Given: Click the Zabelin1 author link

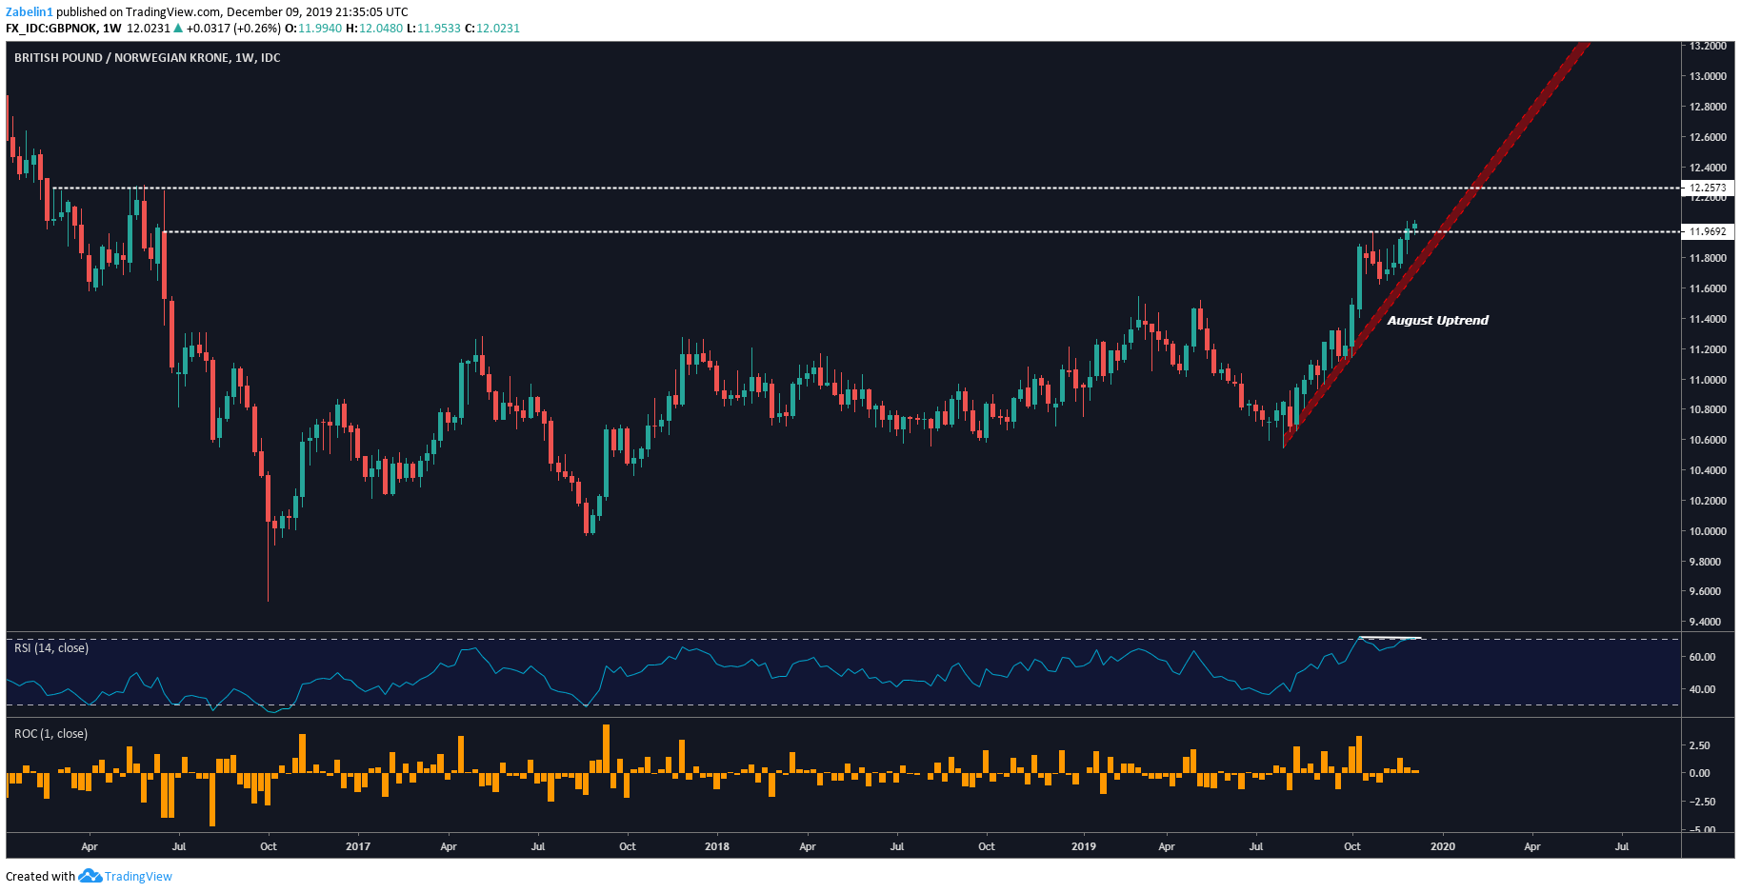Looking at the screenshot, I should pos(30,12).
